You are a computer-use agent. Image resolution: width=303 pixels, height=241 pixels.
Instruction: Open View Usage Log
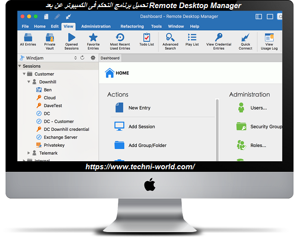tap(269, 41)
